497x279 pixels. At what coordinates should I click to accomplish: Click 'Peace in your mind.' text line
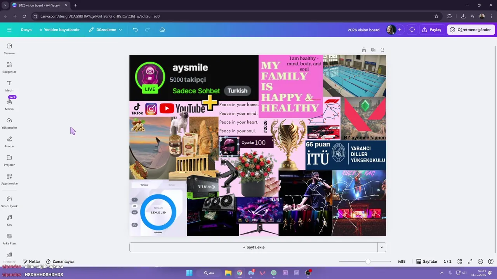[238, 114]
